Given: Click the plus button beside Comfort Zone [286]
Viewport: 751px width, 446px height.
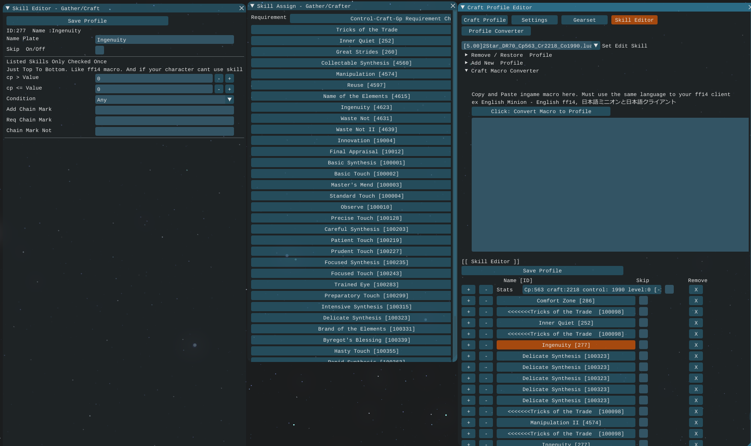Looking at the screenshot, I should pyautogui.click(x=468, y=301).
